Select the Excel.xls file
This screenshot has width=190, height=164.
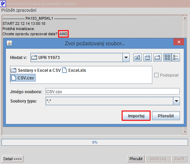tap(74, 70)
